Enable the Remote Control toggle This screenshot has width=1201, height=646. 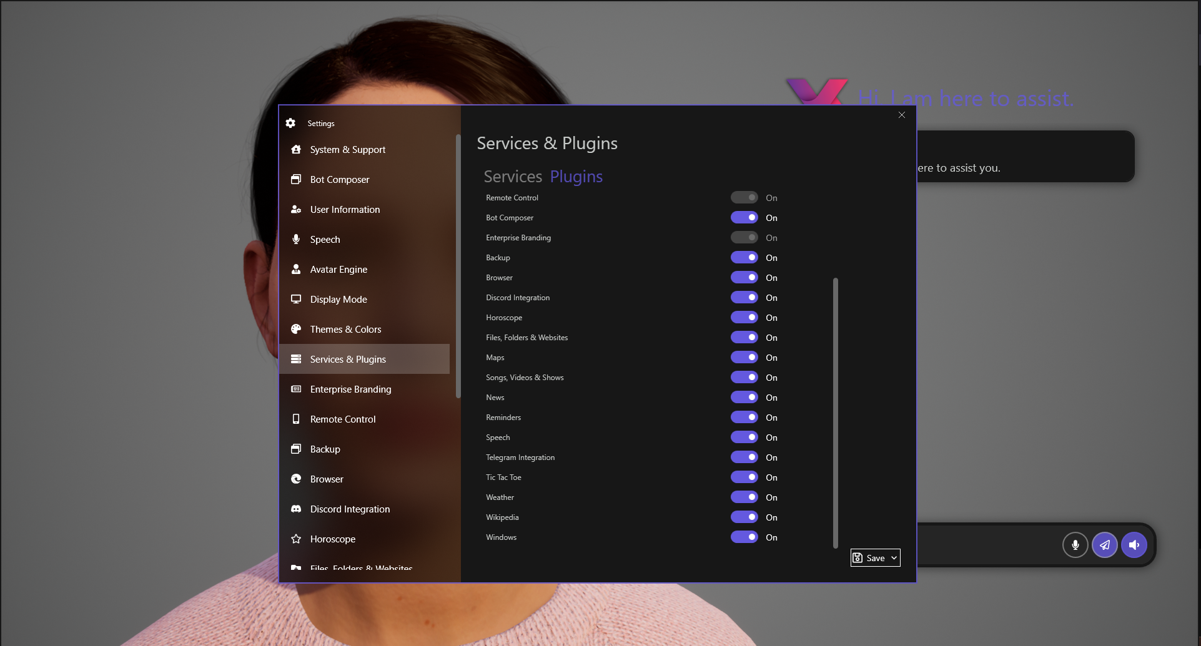[744, 197]
